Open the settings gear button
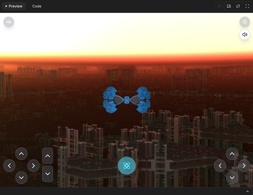The width and height of the screenshot is (253, 195). 245,22
